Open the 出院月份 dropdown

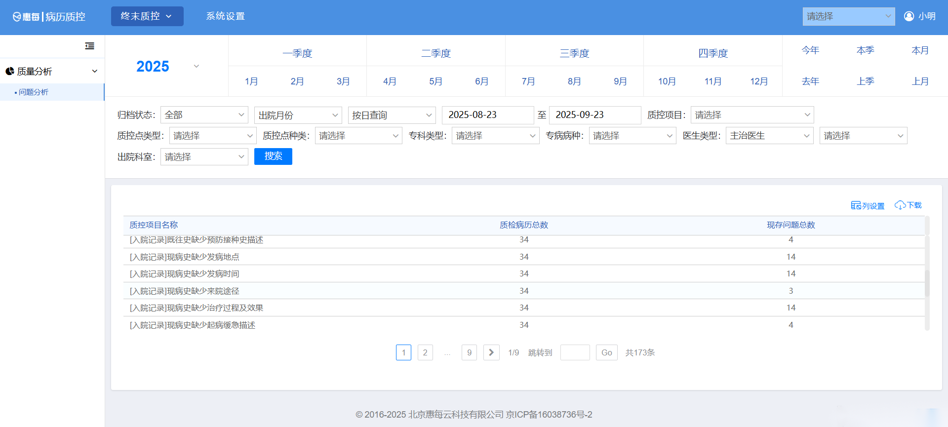(298, 115)
